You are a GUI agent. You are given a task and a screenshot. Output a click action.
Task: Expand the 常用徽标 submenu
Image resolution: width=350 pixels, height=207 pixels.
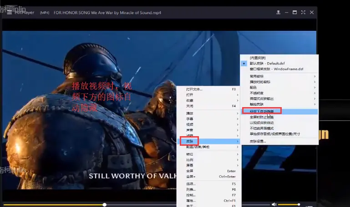click(279, 76)
